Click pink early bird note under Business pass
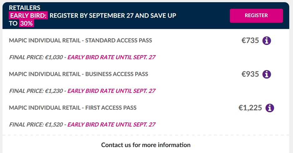 [111, 91]
